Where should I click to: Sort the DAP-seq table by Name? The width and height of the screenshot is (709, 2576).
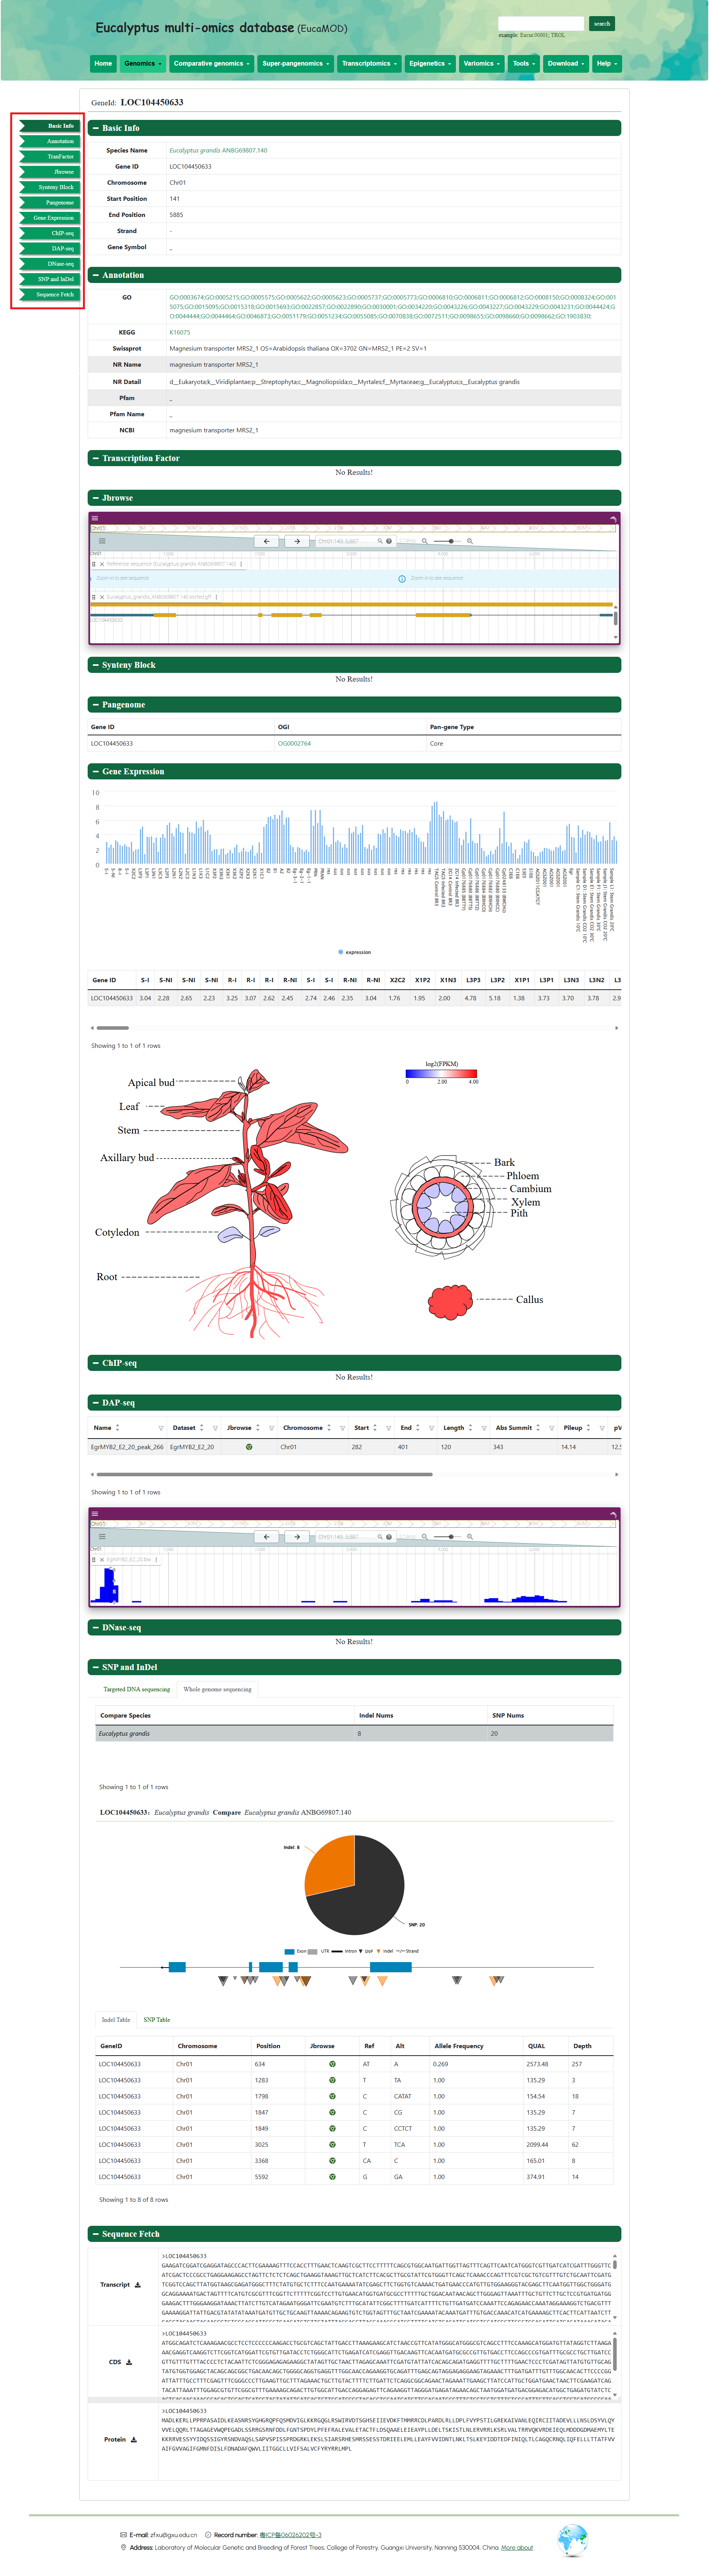pos(117,1428)
